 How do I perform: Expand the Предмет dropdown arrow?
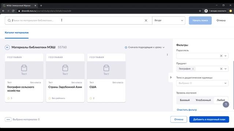point(225,69)
